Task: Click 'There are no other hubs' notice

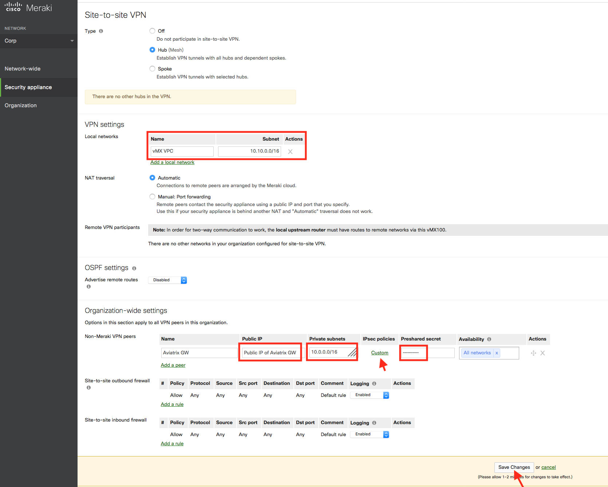Action: [190, 97]
